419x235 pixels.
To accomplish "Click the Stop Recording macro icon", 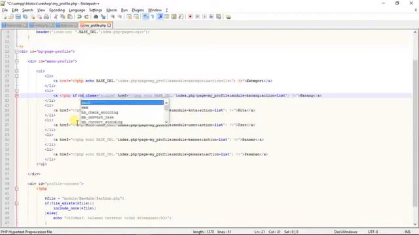I will (x=197, y=17).
